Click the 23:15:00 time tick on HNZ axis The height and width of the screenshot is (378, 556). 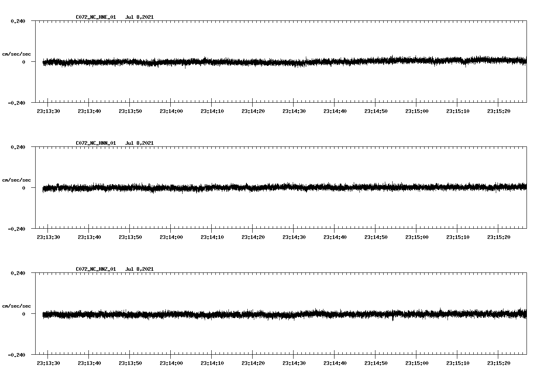(x=417, y=362)
